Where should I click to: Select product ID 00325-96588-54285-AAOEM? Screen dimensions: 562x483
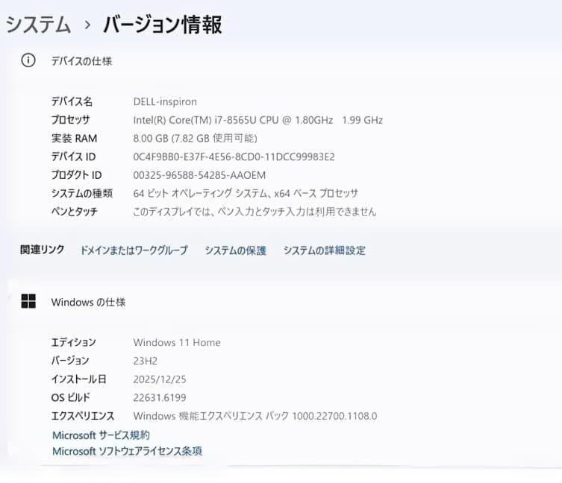pos(199,175)
